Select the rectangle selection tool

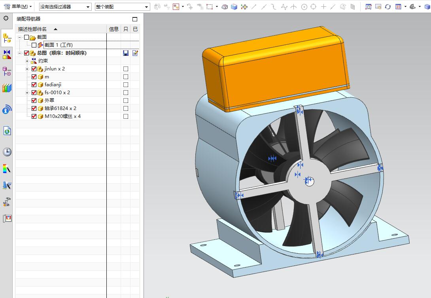210,7
